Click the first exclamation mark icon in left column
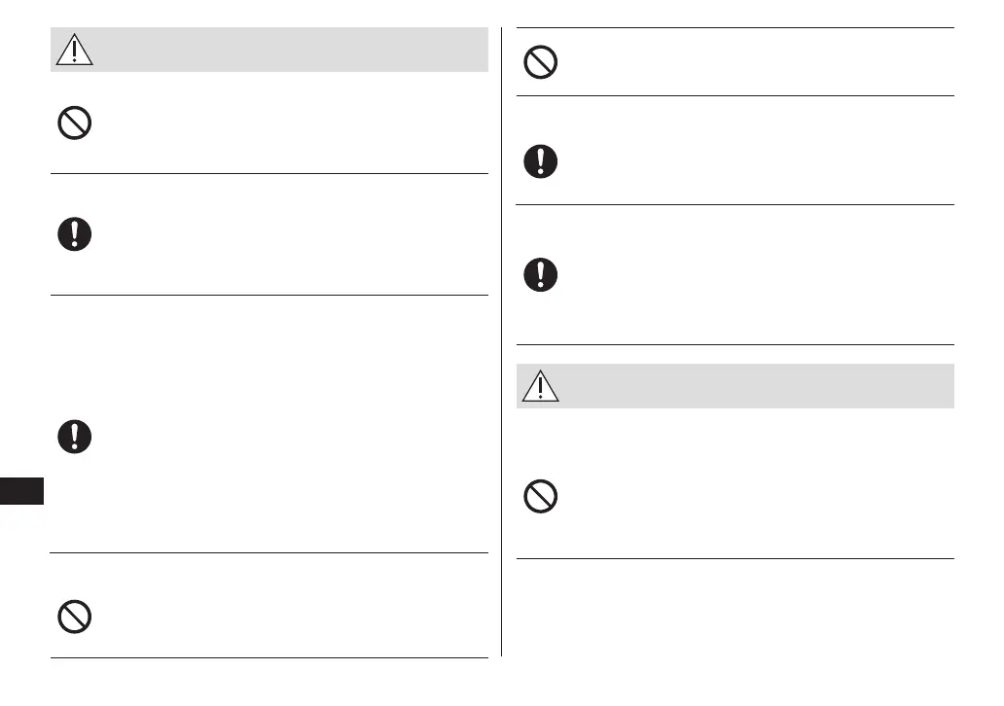The width and height of the screenshot is (1004, 706). [75, 234]
